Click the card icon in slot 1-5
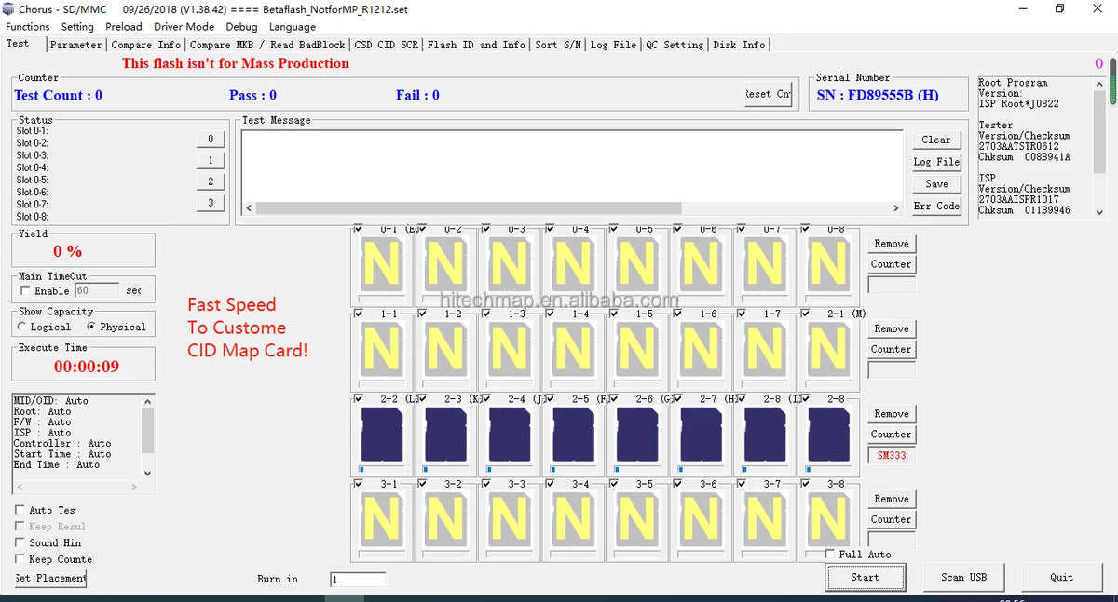The width and height of the screenshot is (1118, 602). tap(637, 348)
